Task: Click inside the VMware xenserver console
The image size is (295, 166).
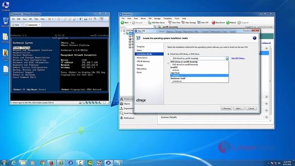Action: (59, 64)
